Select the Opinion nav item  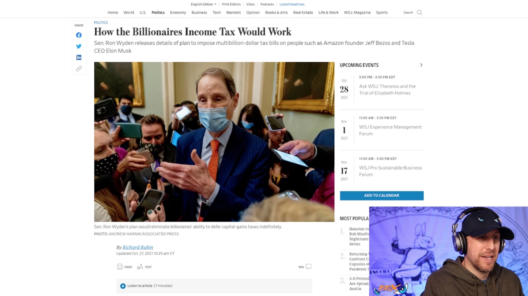[253, 12]
